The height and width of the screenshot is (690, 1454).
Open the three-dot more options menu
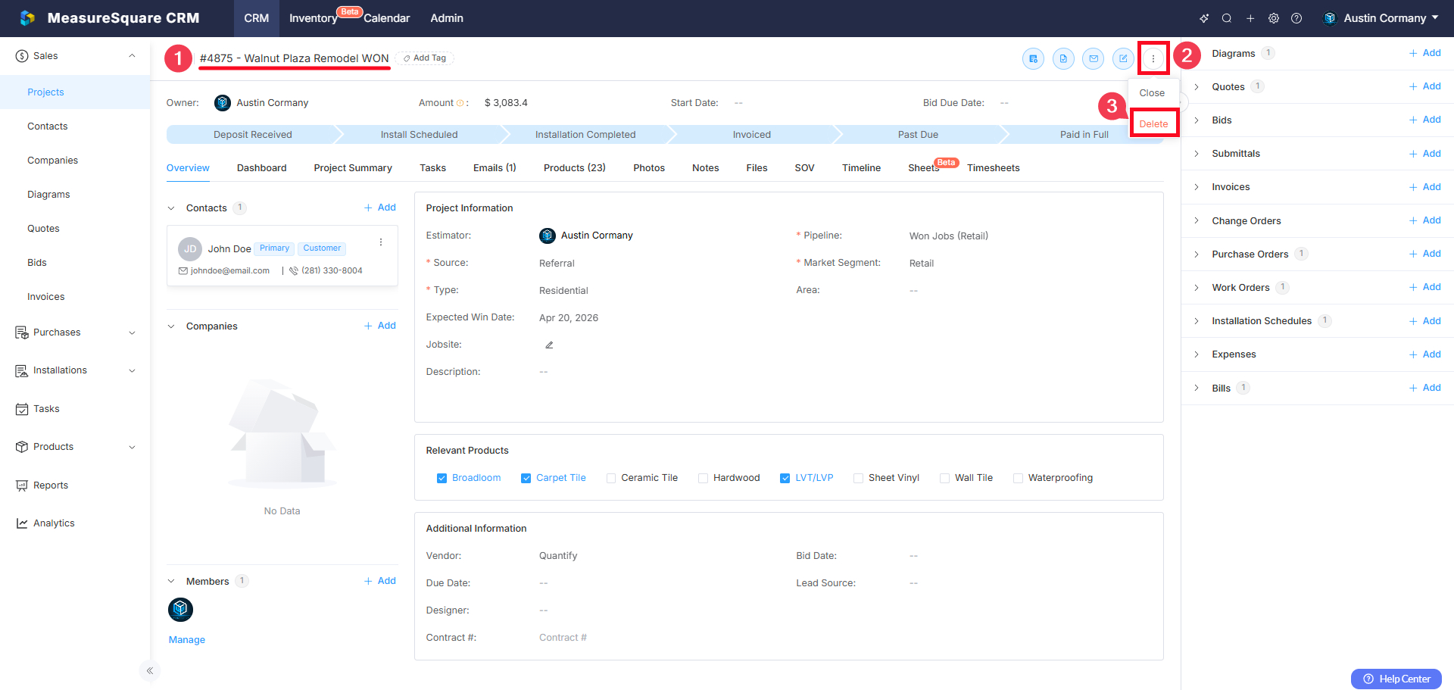(x=1153, y=58)
